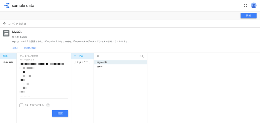This screenshot has width=260, height=123.
Task: Enable the SSL を有効にする checkbox
Action: tap(21, 105)
